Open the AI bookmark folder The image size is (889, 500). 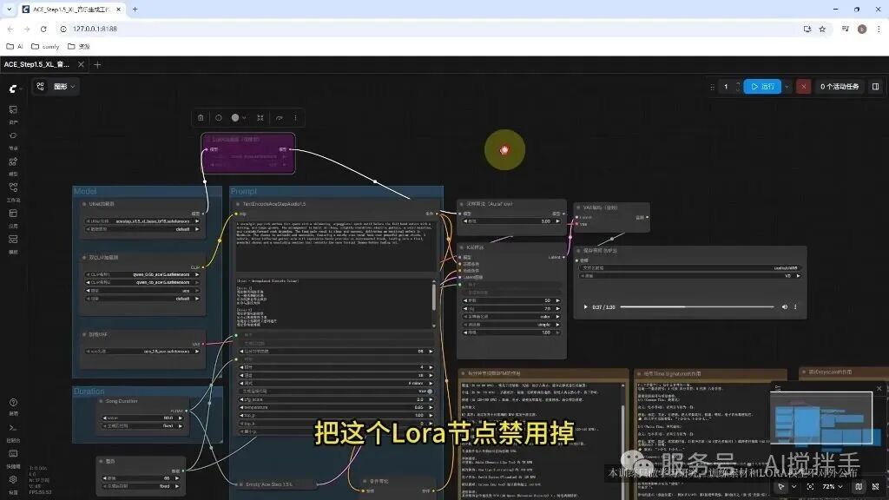[x=15, y=47]
